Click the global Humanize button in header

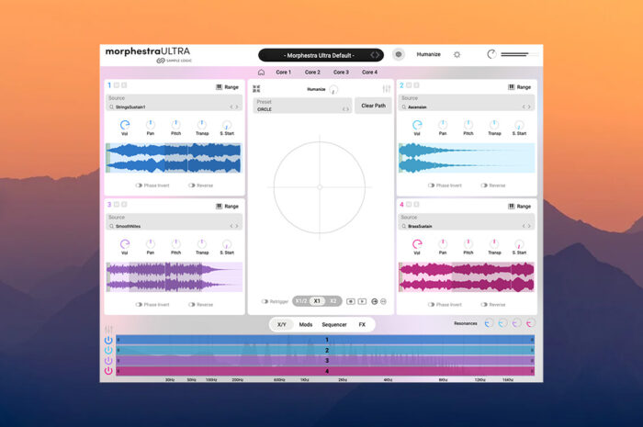click(x=429, y=54)
